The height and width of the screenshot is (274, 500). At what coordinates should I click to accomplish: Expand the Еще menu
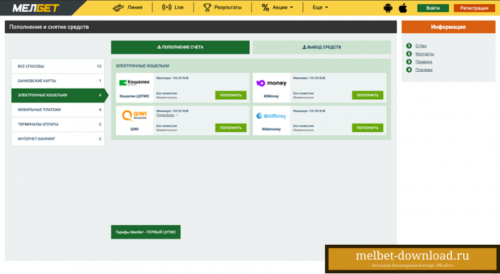pos(320,7)
